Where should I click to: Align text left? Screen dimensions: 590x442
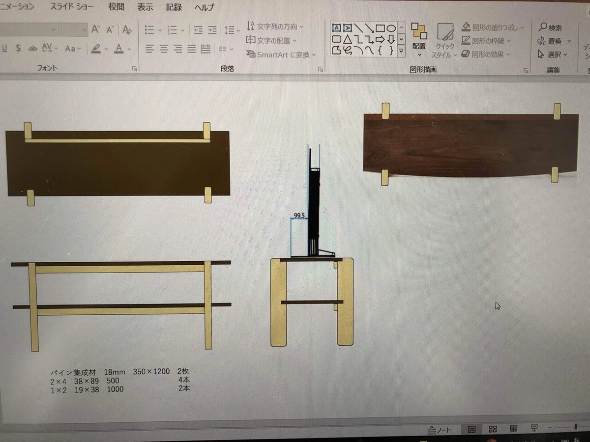pyautogui.click(x=150, y=49)
